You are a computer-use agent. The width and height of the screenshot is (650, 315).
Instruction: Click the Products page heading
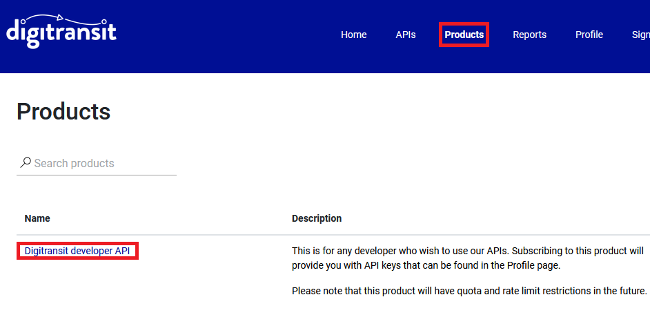(x=63, y=112)
